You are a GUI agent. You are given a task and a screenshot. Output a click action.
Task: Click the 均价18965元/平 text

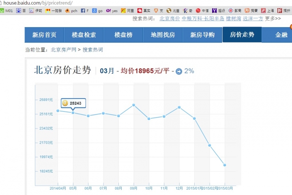tap(145, 71)
